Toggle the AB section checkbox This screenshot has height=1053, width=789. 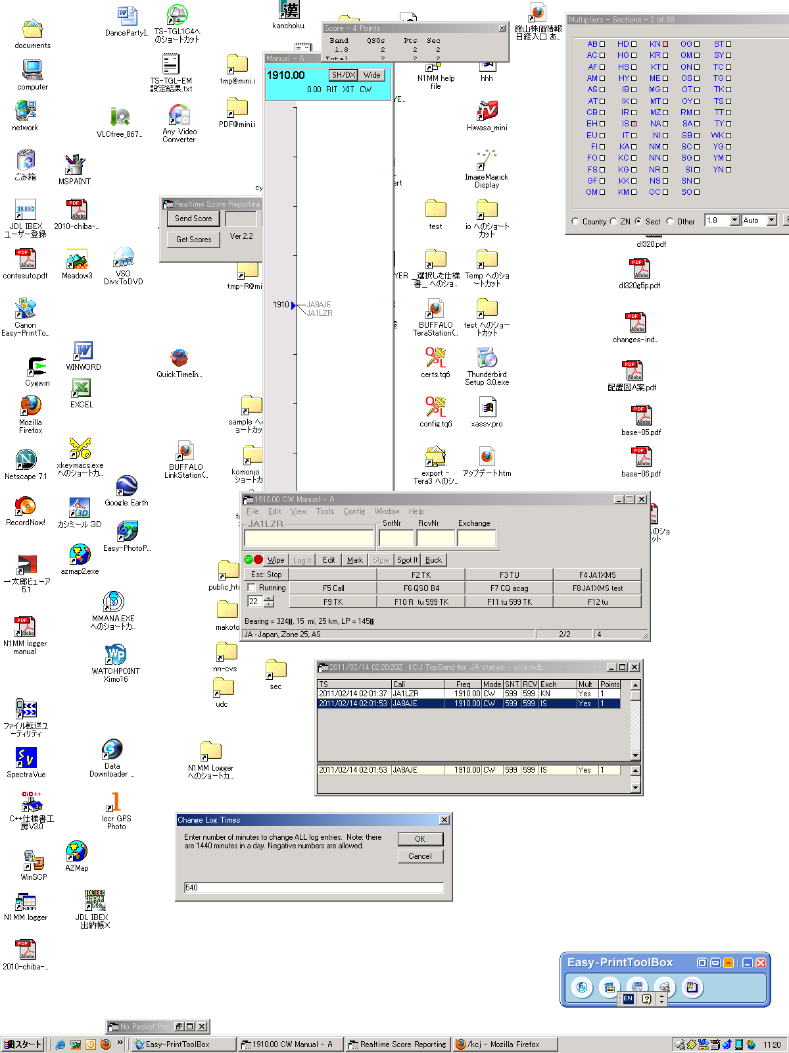(x=602, y=44)
